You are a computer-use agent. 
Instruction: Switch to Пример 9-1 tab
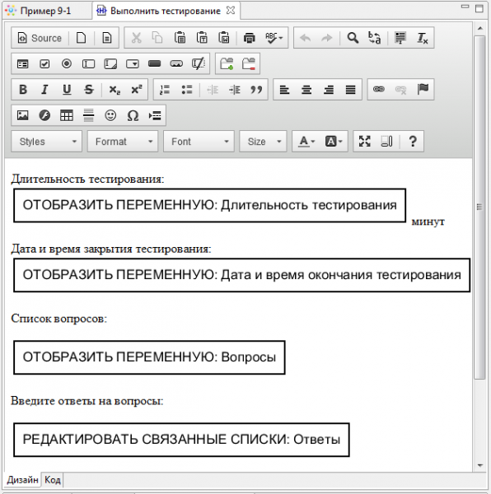click(45, 11)
